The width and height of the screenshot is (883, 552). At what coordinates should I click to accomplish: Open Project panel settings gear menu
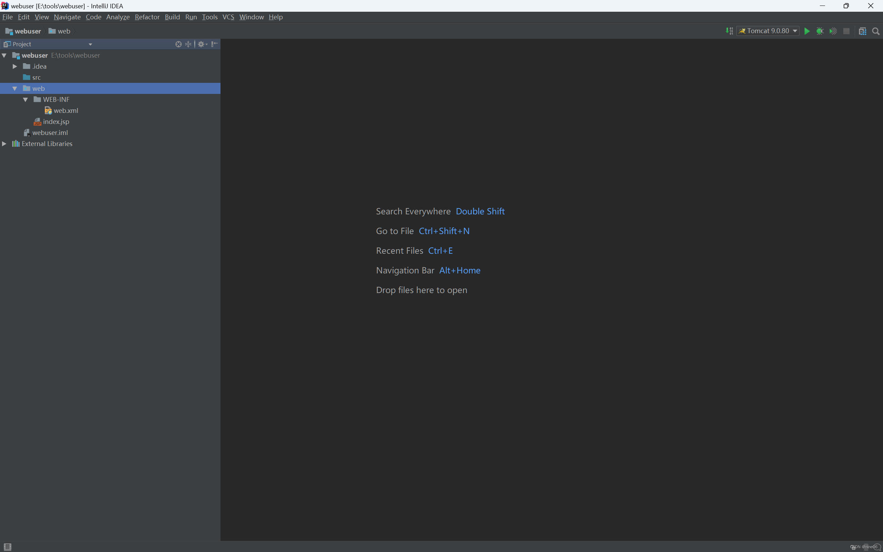pos(202,44)
